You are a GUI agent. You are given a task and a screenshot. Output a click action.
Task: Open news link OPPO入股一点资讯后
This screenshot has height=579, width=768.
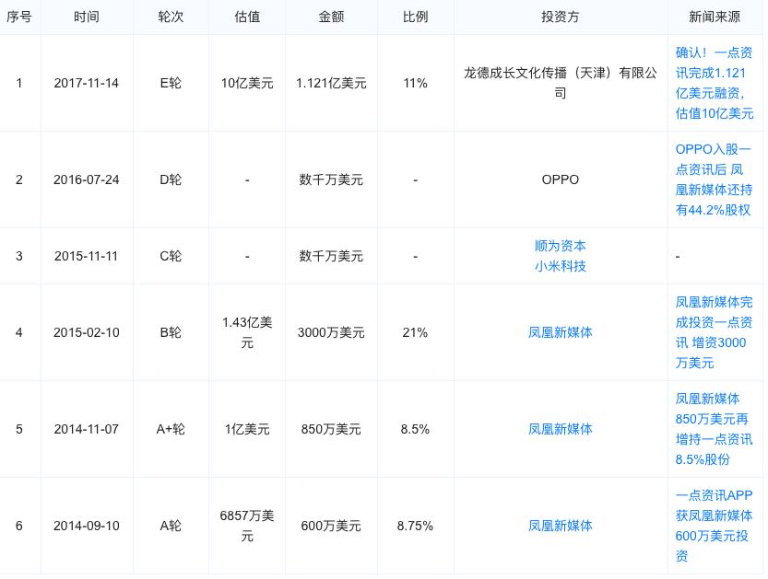click(x=715, y=179)
